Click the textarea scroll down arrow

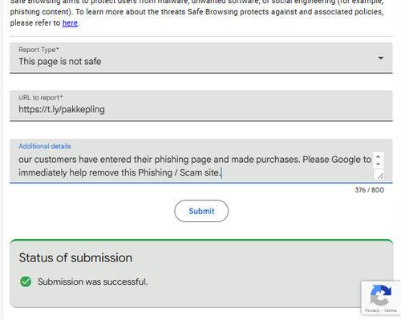pos(378,164)
